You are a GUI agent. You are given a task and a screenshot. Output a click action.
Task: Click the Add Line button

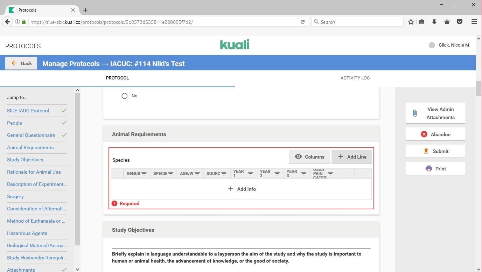tap(351, 157)
